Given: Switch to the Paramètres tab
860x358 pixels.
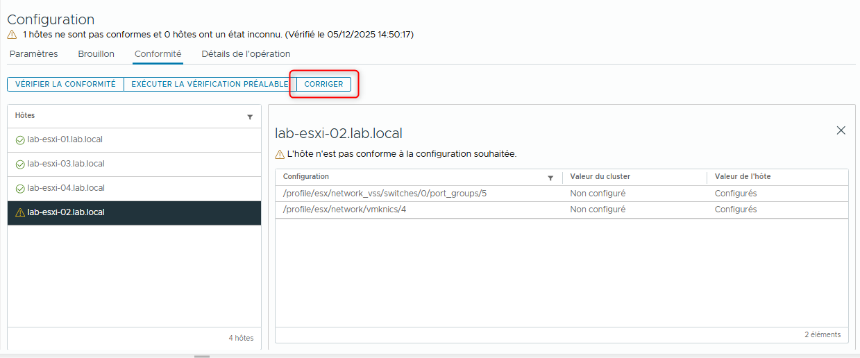Looking at the screenshot, I should point(34,53).
